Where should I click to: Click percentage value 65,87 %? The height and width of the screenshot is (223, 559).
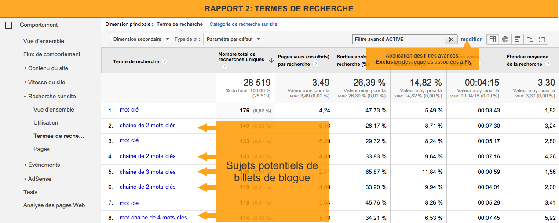tap(376, 172)
